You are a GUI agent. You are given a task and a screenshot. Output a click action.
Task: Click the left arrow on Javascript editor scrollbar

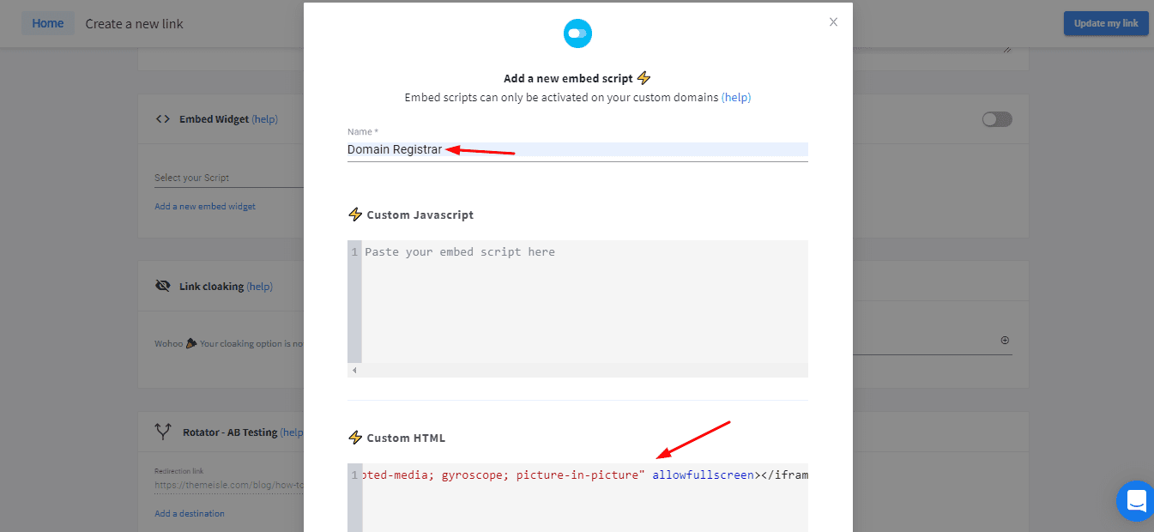coord(355,370)
